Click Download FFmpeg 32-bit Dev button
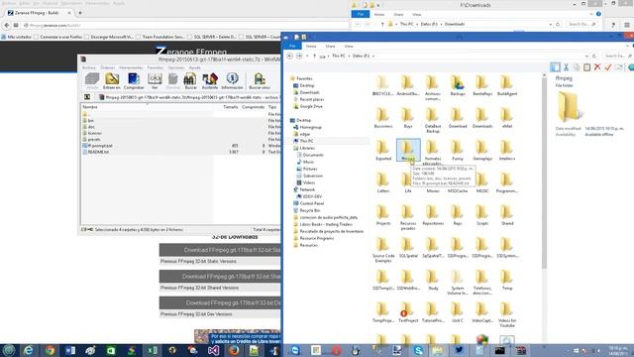Screen dimensions: 634x357 pyautogui.click(x=220, y=302)
